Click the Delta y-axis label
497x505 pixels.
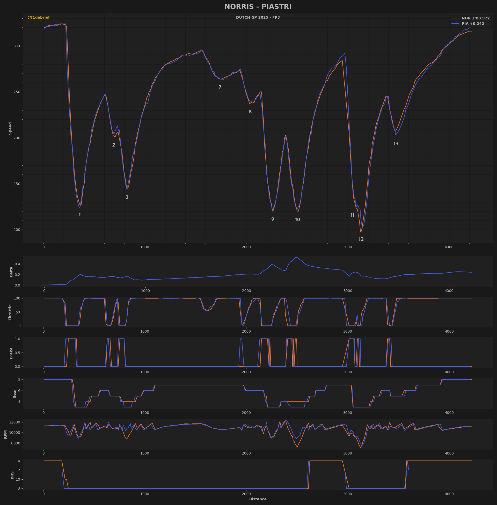click(x=11, y=272)
